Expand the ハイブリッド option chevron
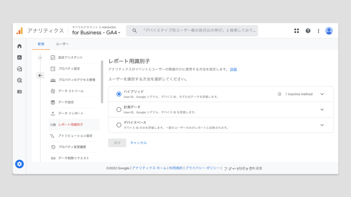Image resolution: width=351 pixels, height=197 pixels. [x=322, y=94]
